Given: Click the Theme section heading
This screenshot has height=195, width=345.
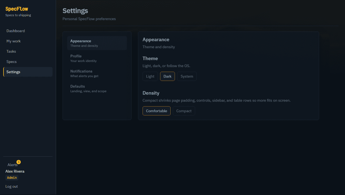Looking at the screenshot, I should (150, 58).
